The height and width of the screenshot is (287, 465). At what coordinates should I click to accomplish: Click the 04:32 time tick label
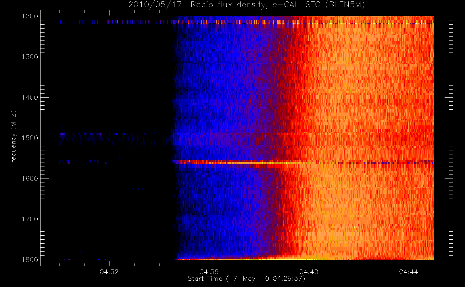pyautogui.click(x=109, y=272)
